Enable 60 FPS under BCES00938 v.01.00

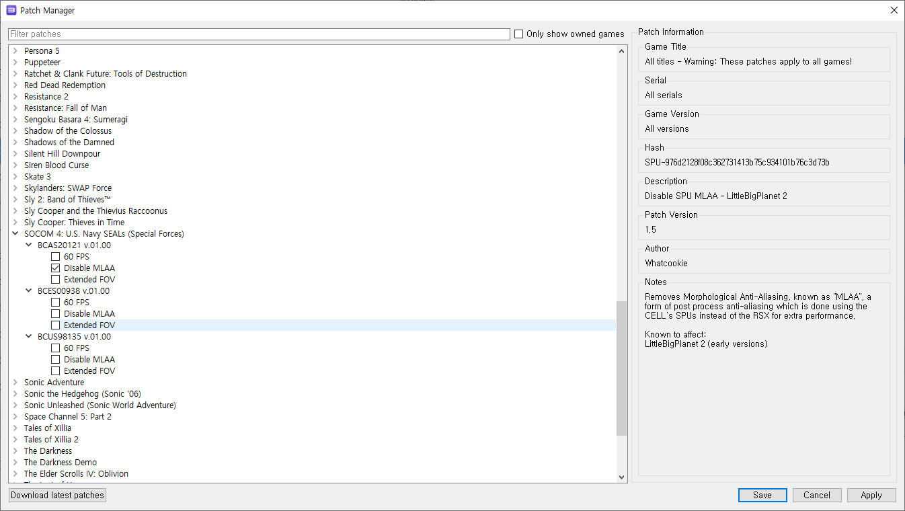[x=56, y=303]
